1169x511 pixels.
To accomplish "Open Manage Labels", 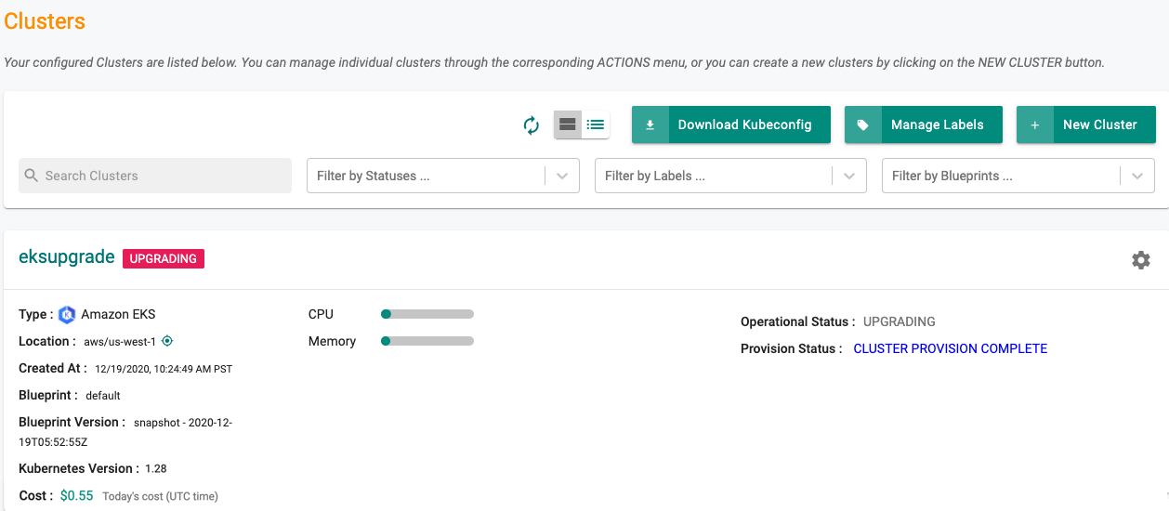I will [924, 124].
